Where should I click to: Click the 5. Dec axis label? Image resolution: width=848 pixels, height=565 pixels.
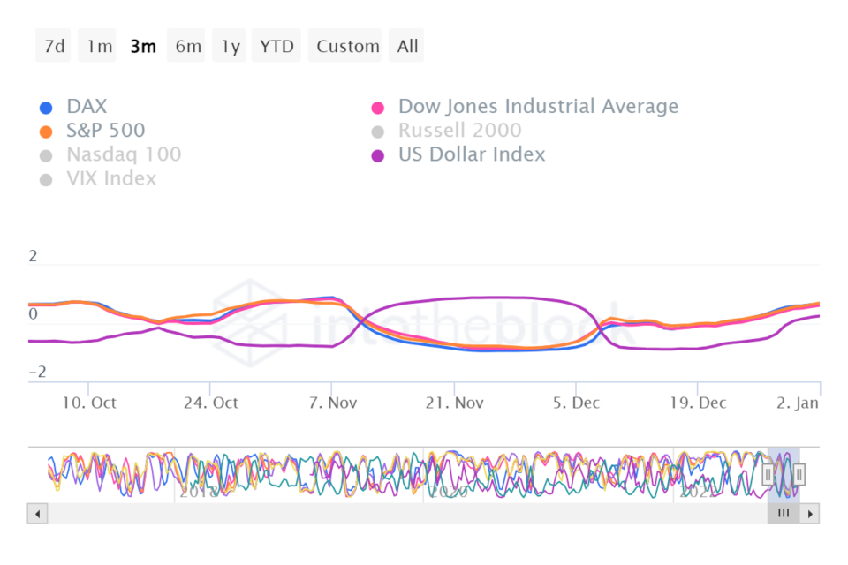pos(576,403)
